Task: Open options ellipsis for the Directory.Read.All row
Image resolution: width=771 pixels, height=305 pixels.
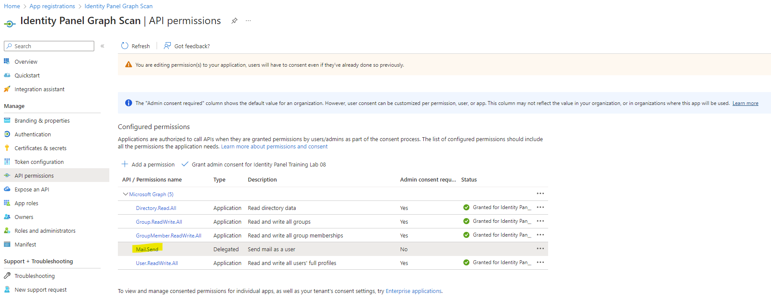Action: [540, 207]
